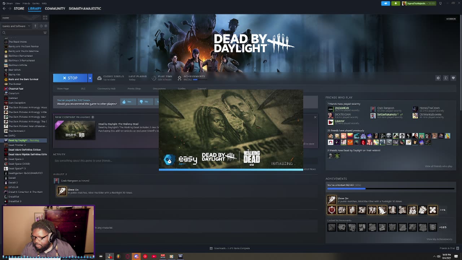Click the downloads icon at the bottom bar

[x=211, y=248]
